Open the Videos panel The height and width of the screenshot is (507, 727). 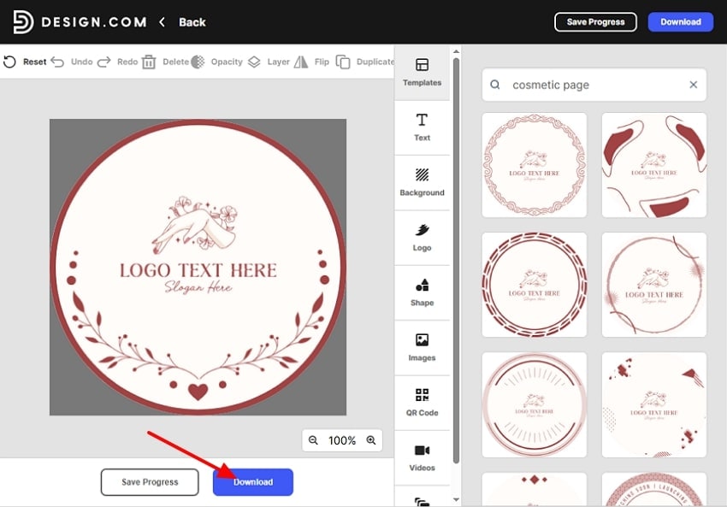pos(422,458)
